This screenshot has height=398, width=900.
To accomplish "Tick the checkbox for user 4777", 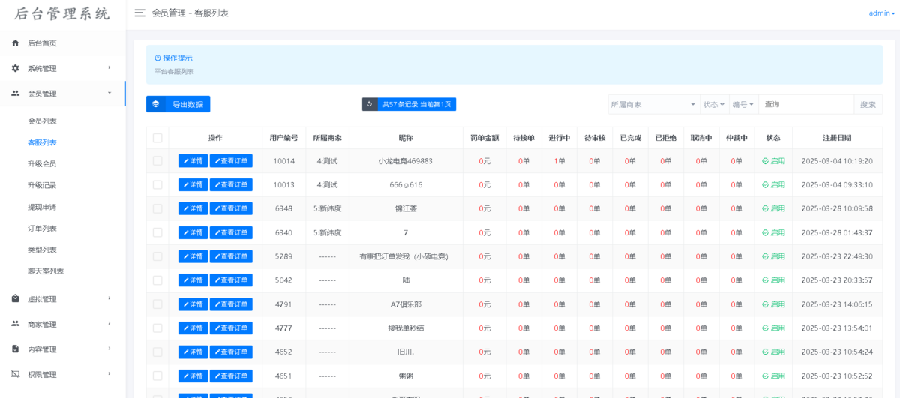I will (157, 328).
